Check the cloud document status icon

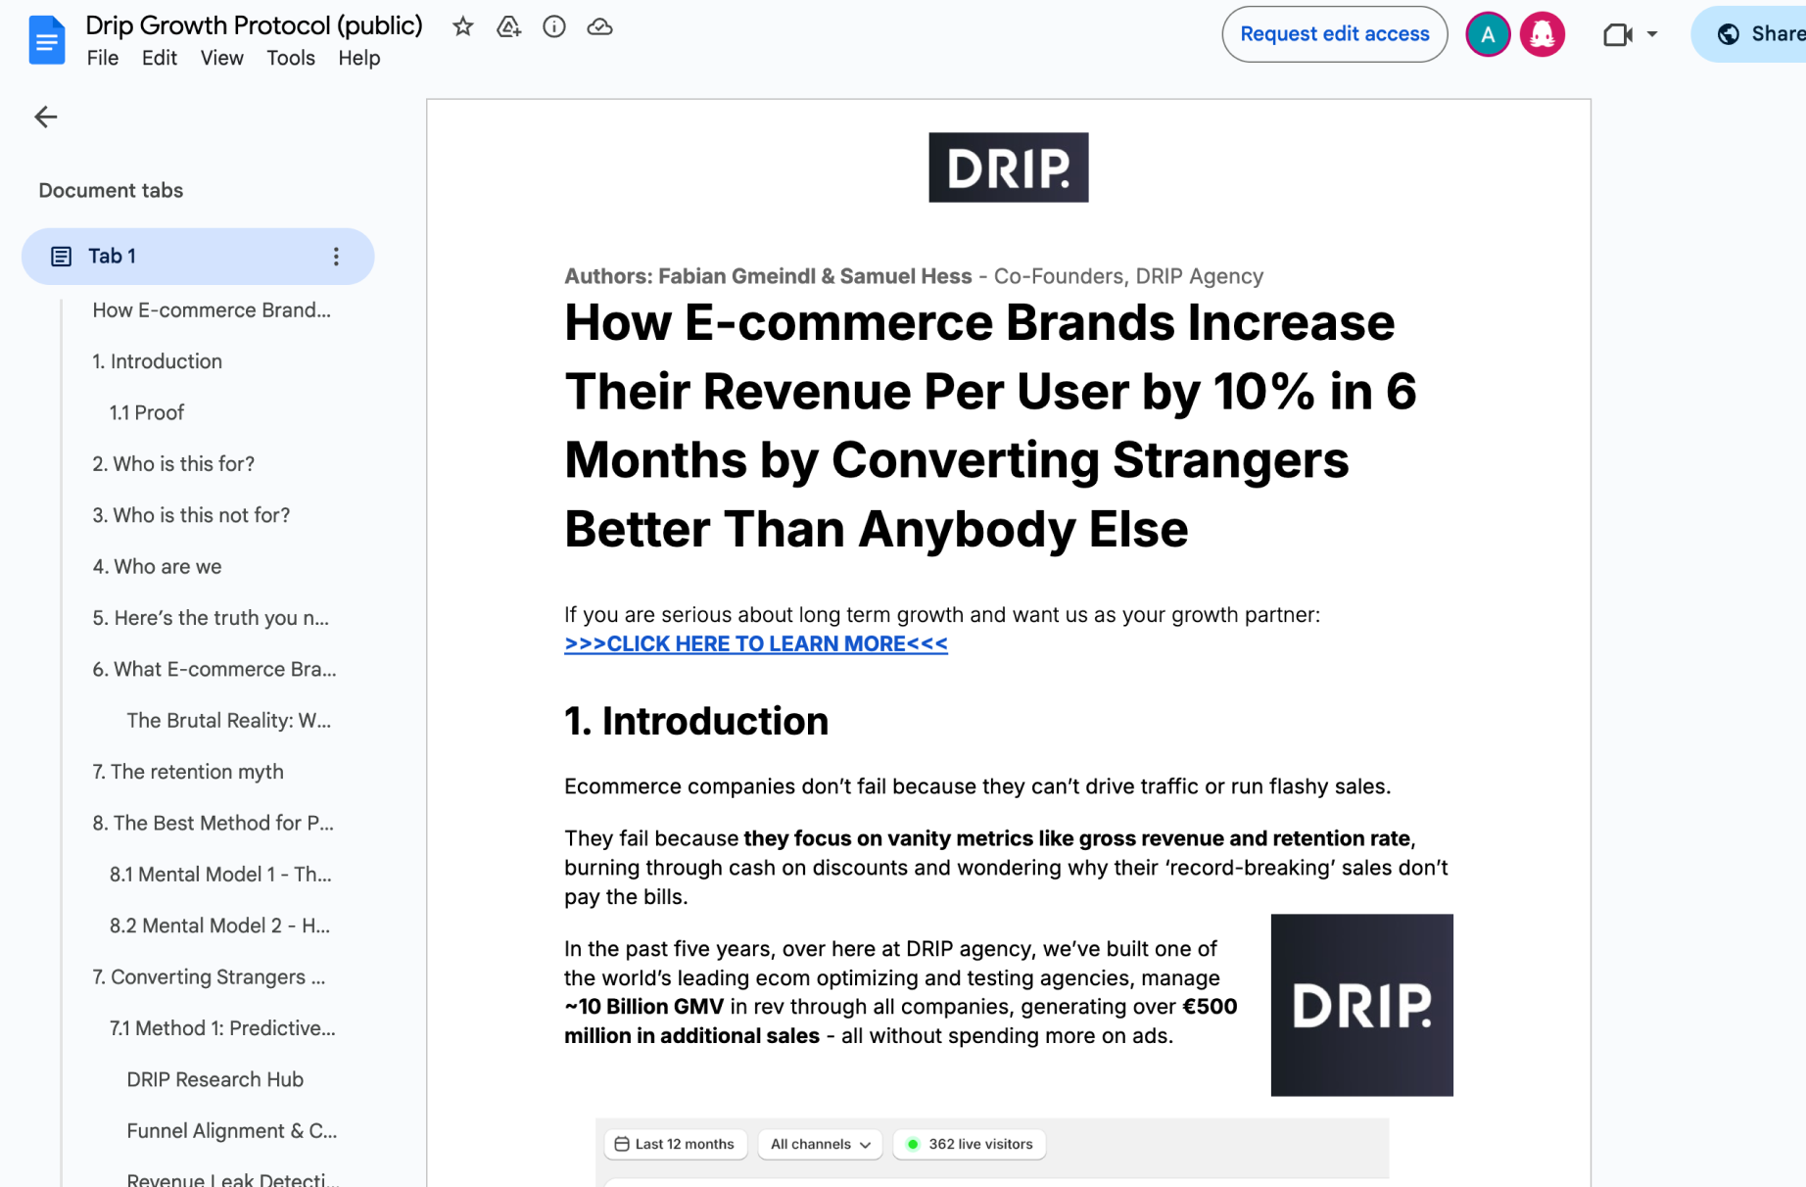click(x=599, y=26)
